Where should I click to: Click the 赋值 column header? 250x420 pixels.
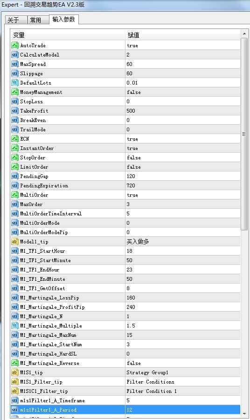point(183,35)
